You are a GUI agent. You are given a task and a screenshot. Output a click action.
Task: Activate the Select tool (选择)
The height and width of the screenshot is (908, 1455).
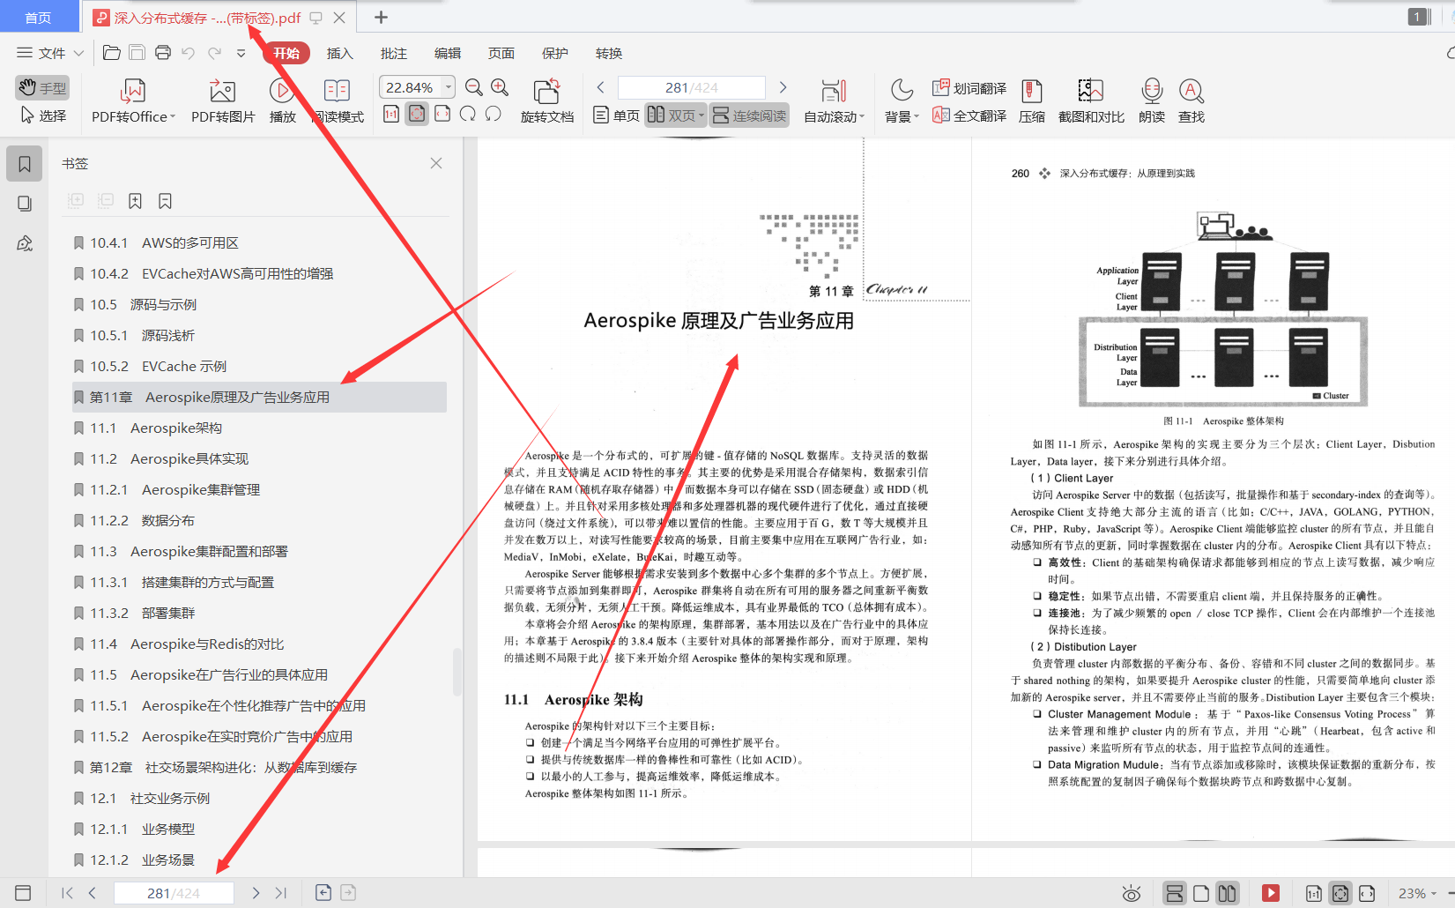(42, 115)
